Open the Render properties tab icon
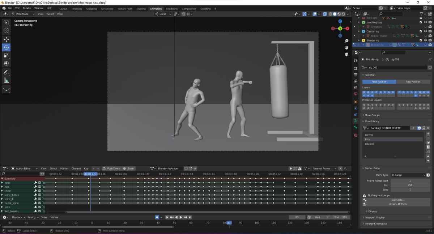This screenshot has width=434, height=234. [356, 68]
